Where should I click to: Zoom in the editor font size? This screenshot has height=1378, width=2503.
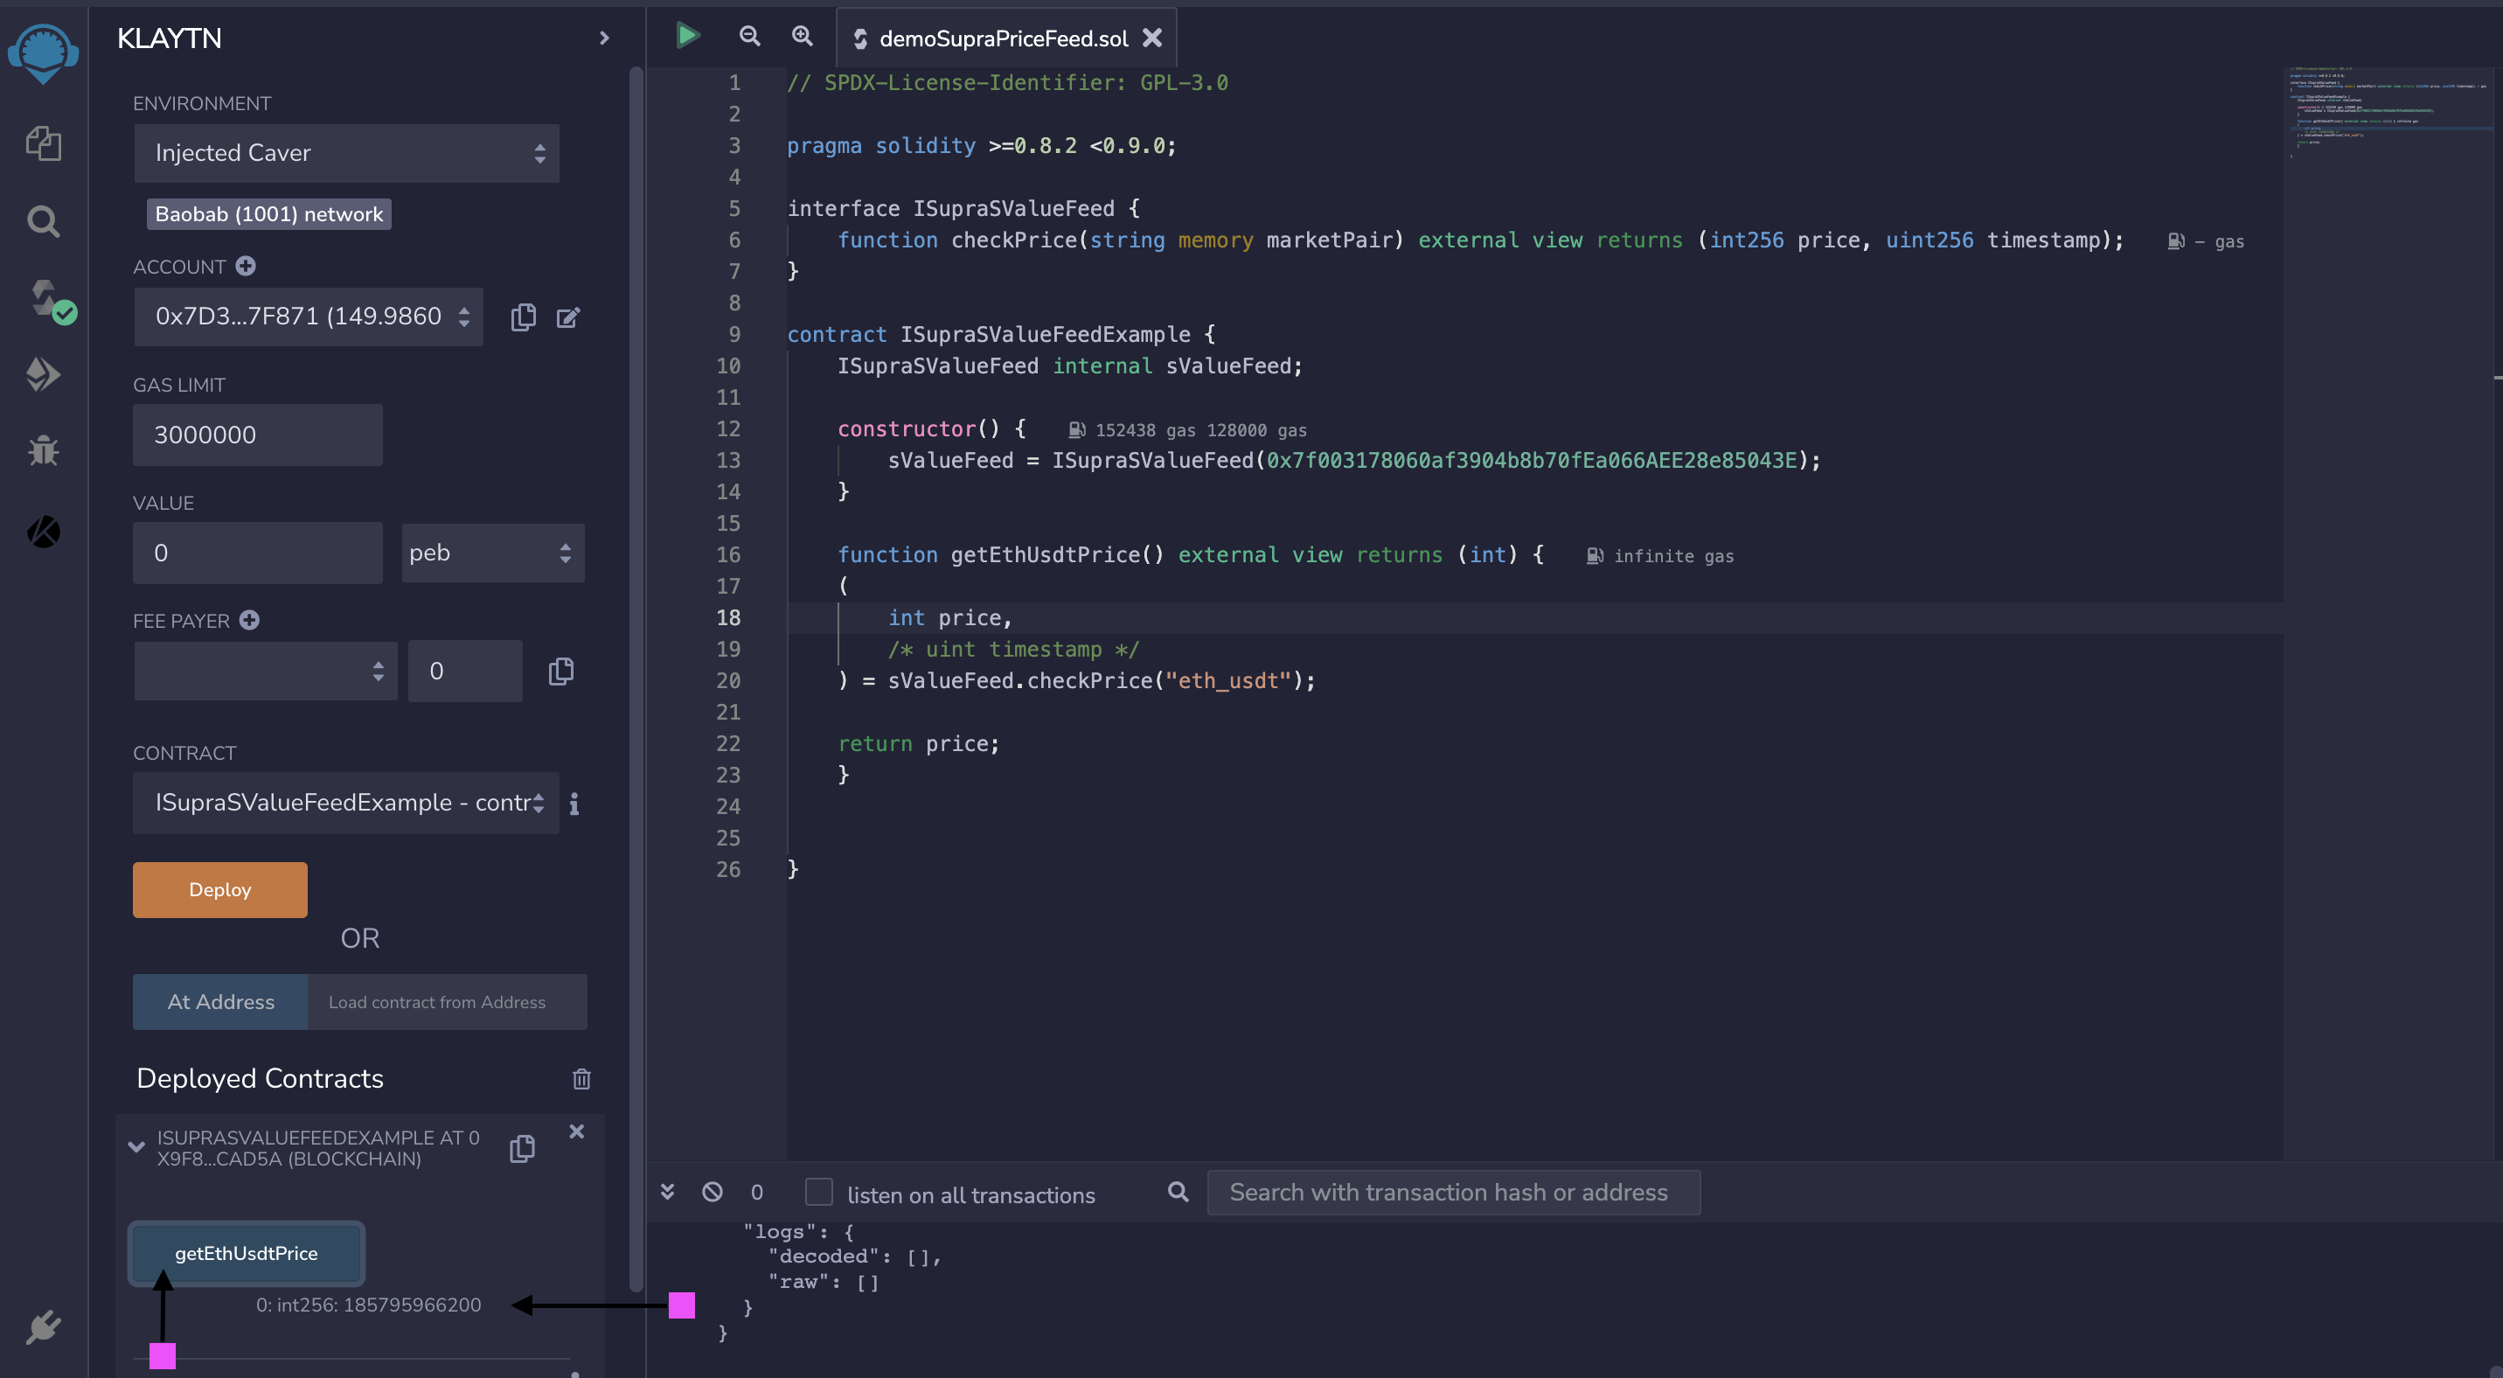[802, 36]
